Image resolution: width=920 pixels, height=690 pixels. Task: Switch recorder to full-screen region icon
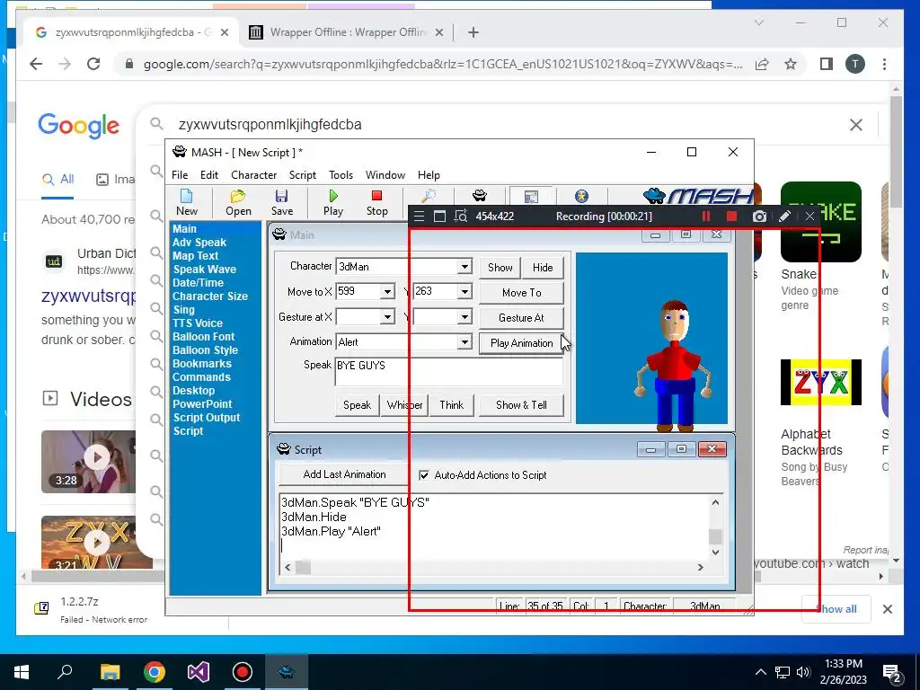pos(439,217)
